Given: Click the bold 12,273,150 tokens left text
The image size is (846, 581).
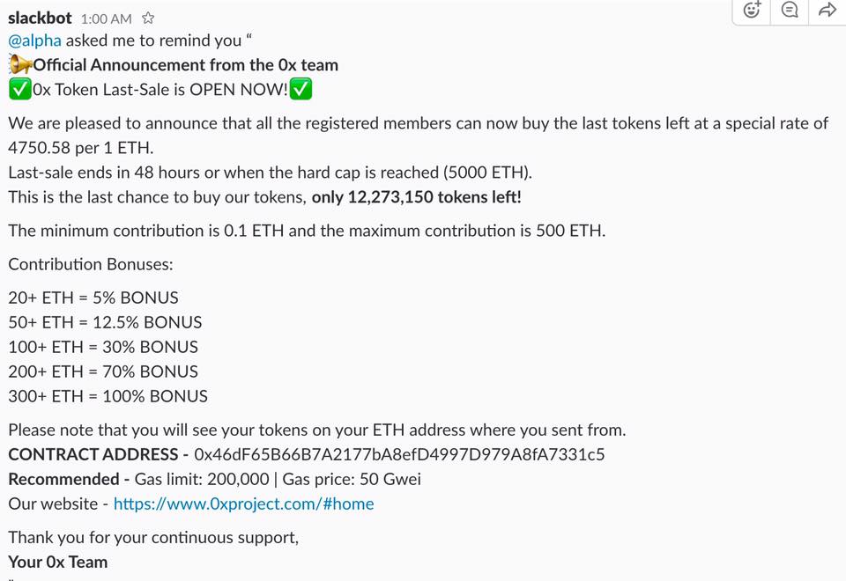Looking at the screenshot, I should [416, 196].
